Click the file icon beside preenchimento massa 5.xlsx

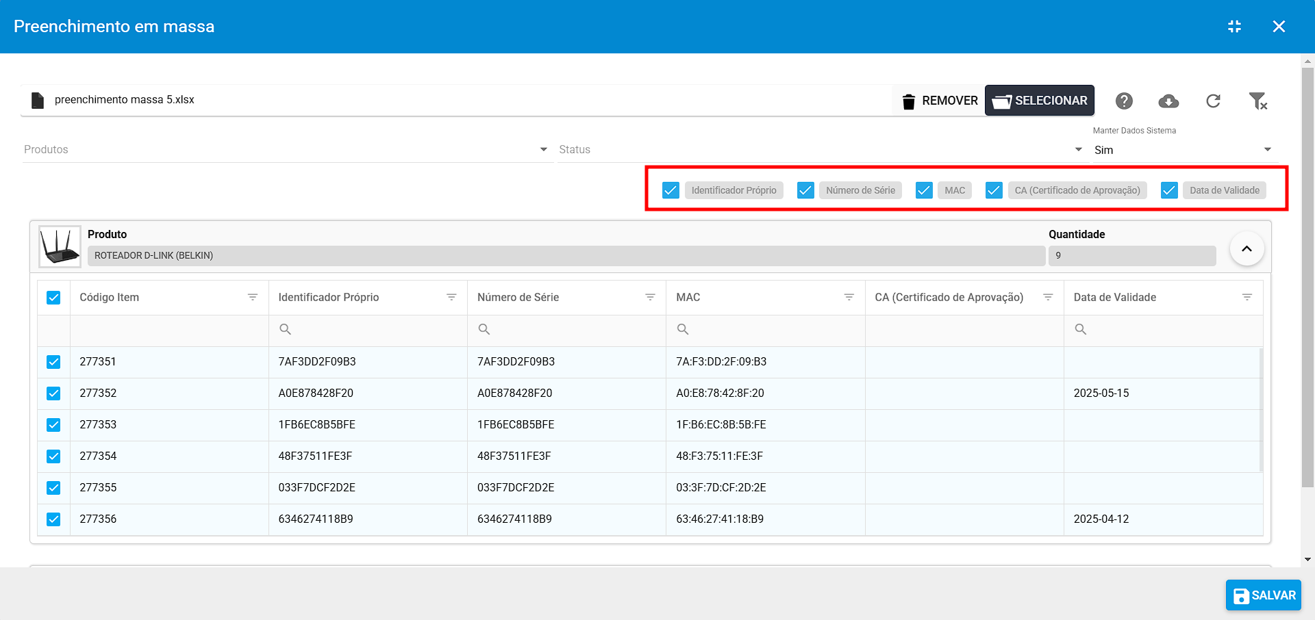(x=38, y=101)
